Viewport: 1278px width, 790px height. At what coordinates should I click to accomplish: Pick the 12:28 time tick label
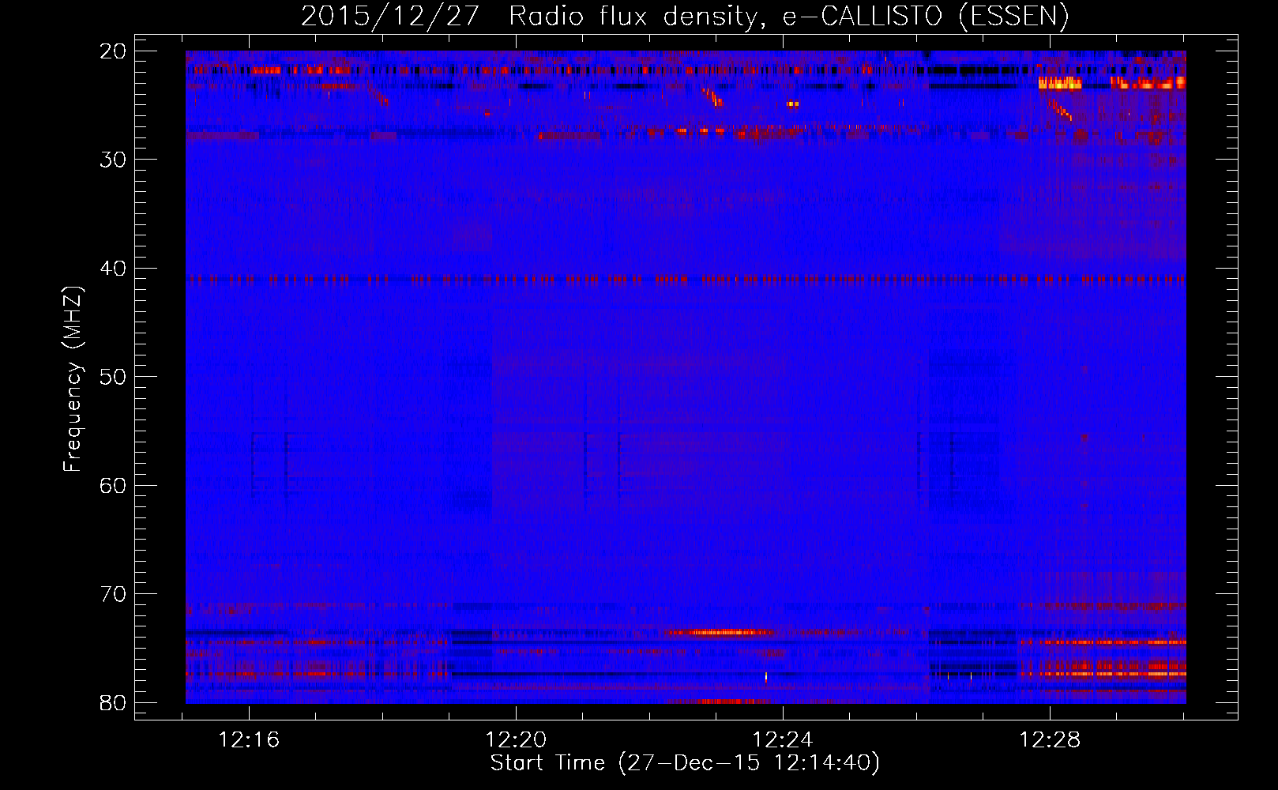click(x=1051, y=740)
